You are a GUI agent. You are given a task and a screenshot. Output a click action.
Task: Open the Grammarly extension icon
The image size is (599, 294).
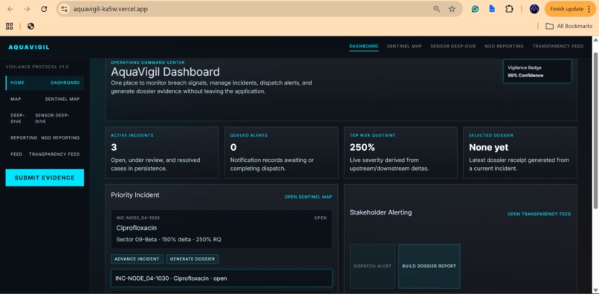click(x=475, y=9)
